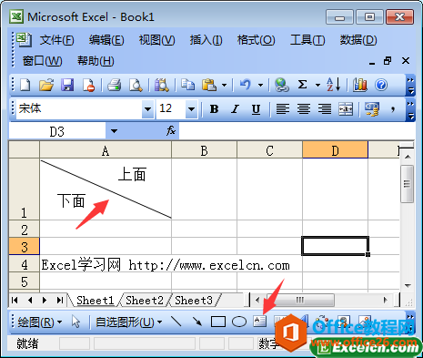Expand Formatting toolbar options chevron

click(410, 109)
